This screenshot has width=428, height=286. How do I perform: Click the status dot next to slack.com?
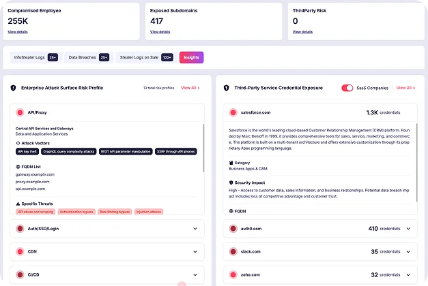(233, 251)
